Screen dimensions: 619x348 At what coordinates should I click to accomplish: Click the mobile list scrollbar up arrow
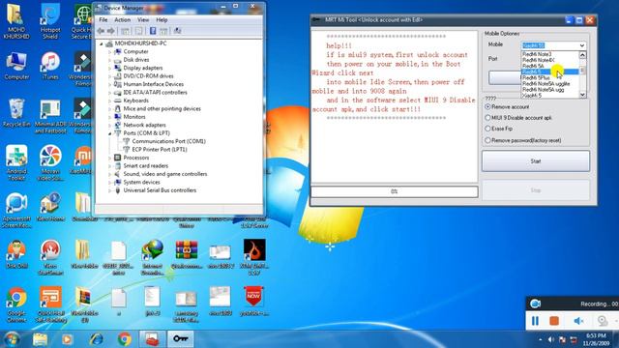(582, 55)
